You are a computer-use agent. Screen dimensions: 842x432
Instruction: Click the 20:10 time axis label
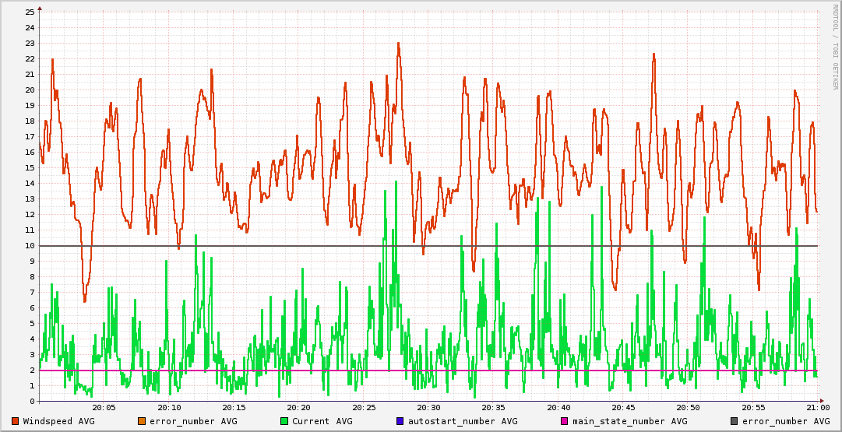170,408
